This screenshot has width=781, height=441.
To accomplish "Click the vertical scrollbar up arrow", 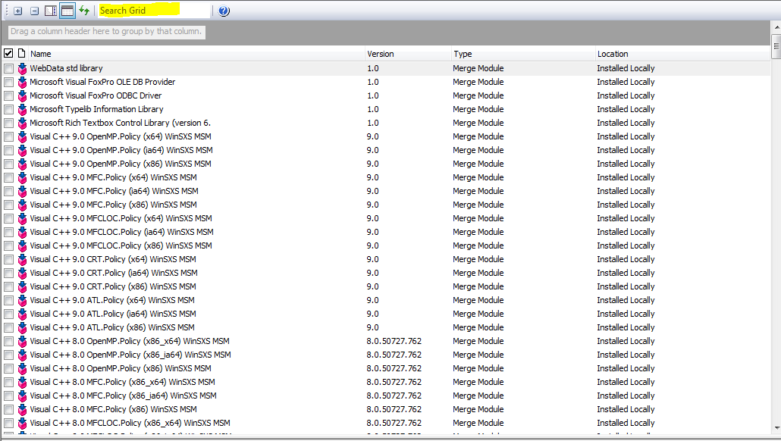I will click(x=776, y=39).
